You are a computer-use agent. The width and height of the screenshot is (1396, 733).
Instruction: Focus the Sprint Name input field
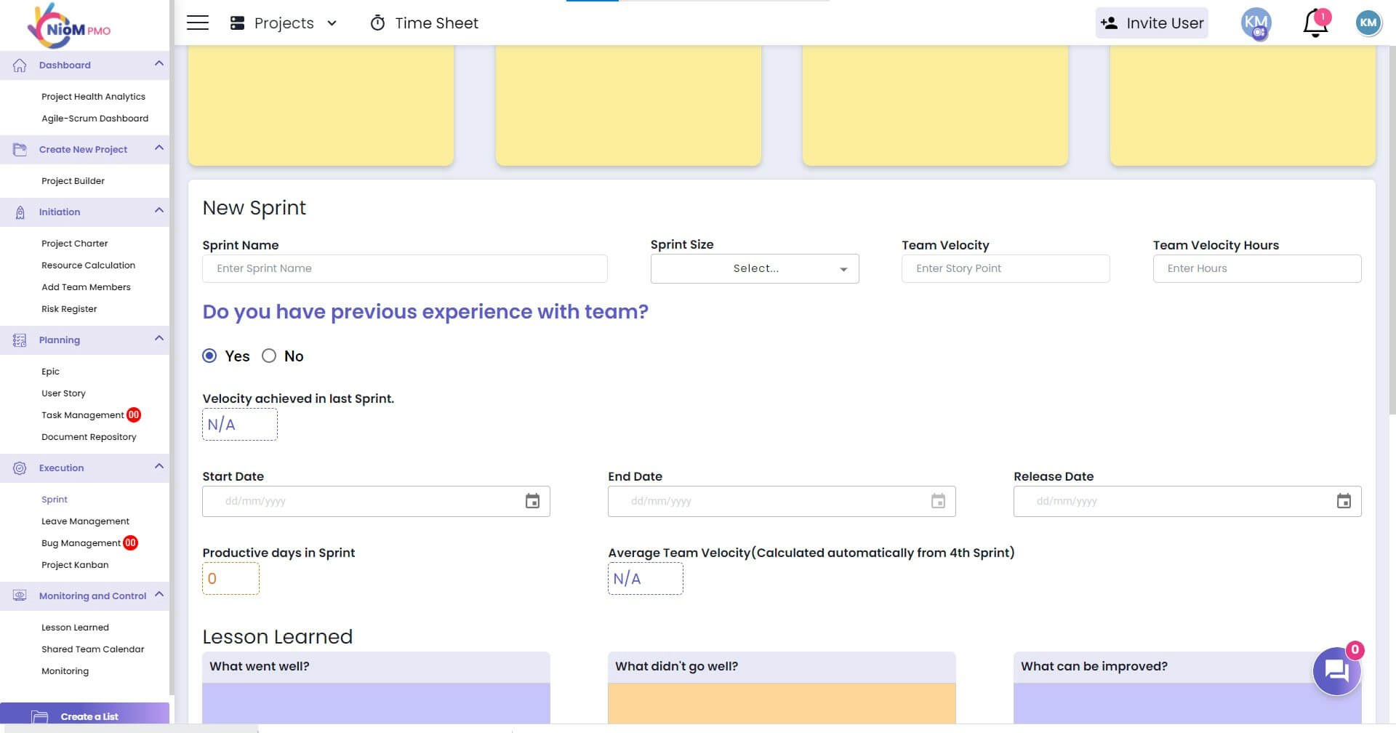[x=404, y=268]
